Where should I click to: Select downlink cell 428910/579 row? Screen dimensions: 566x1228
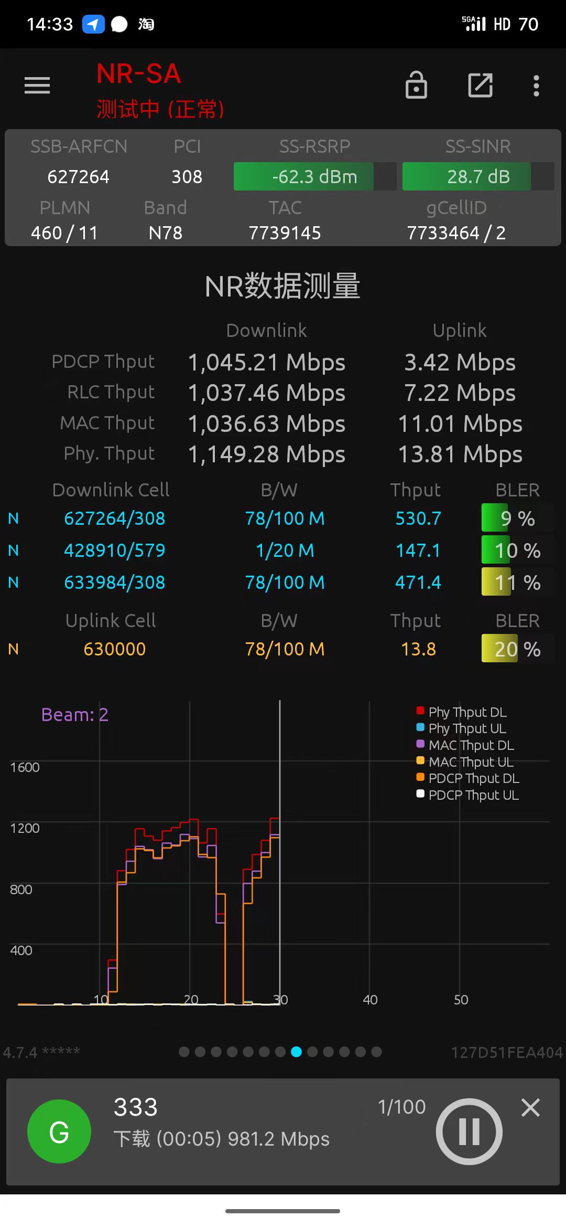click(114, 551)
